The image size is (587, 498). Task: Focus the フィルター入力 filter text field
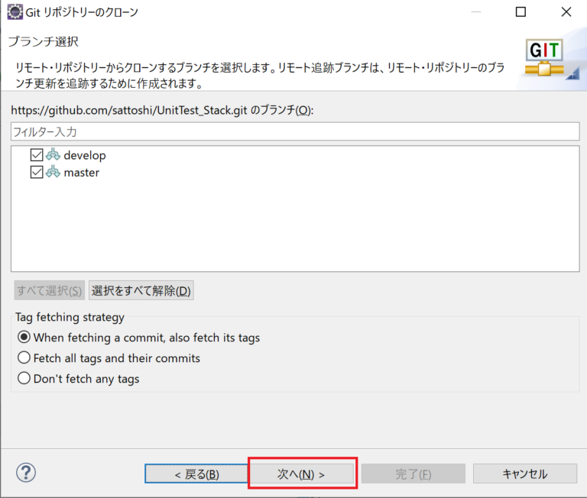click(x=294, y=131)
